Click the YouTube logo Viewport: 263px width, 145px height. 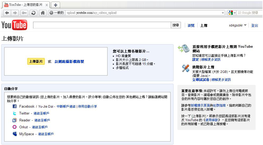(14, 25)
